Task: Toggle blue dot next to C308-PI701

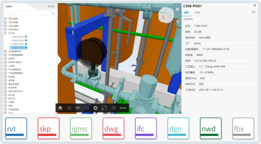Action: pos(26,44)
